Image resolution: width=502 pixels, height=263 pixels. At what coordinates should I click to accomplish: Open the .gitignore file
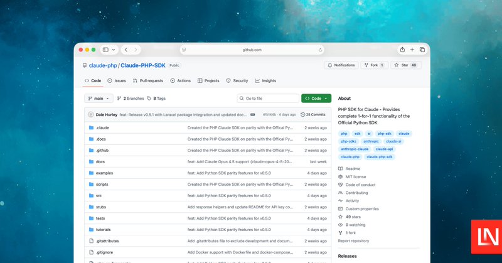pyautogui.click(x=104, y=252)
